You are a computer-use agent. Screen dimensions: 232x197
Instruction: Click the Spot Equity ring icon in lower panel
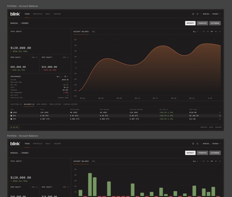(68, 187)
